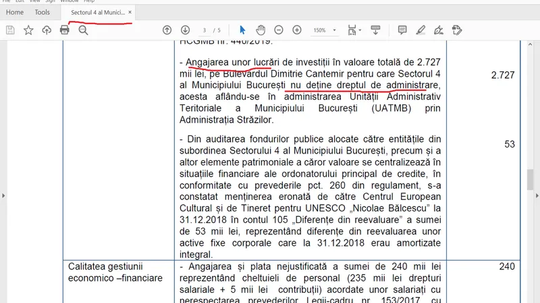Open the View menu
Image resolution: width=540 pixels, height=303 pixels.
[35, 1]
